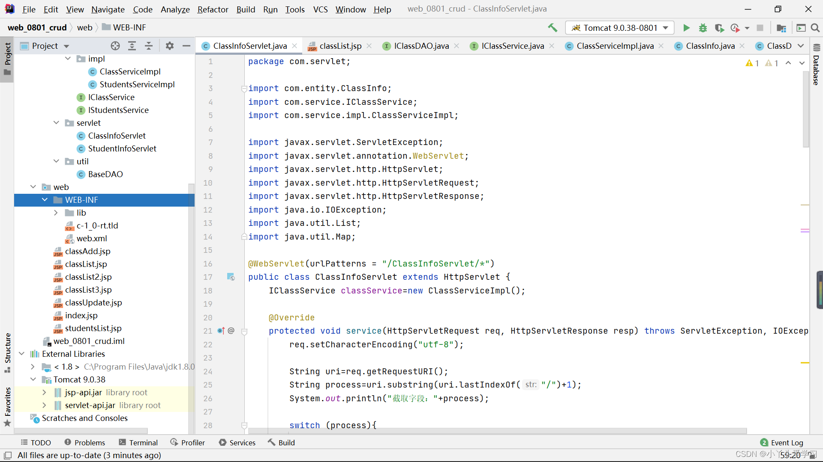This screenshot has width=823, height=462.
Task: Open Project panel settings gear
Action: [170, 46]
